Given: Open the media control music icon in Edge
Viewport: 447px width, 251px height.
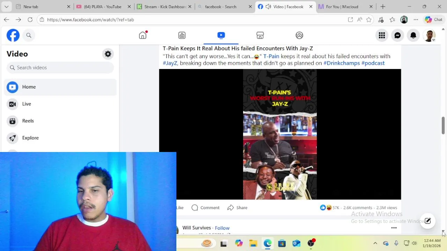Looking at the screenshot, I should click(381, 20).
